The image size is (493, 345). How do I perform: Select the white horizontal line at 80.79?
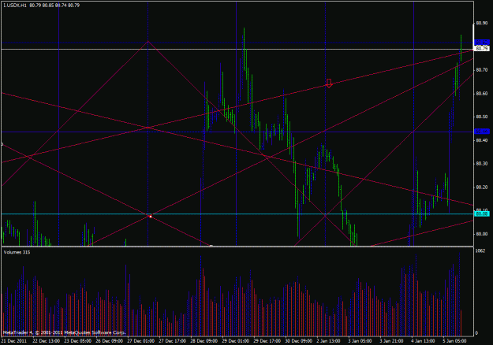click(x=237, y=49)
